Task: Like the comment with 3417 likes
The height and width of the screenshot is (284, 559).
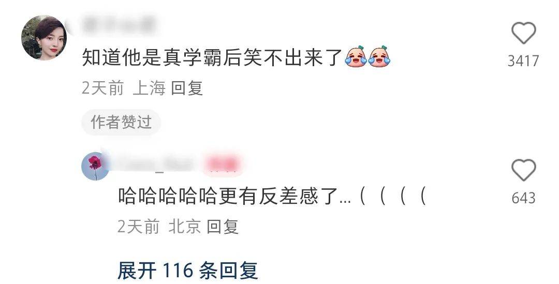Action: pos(523,33)
